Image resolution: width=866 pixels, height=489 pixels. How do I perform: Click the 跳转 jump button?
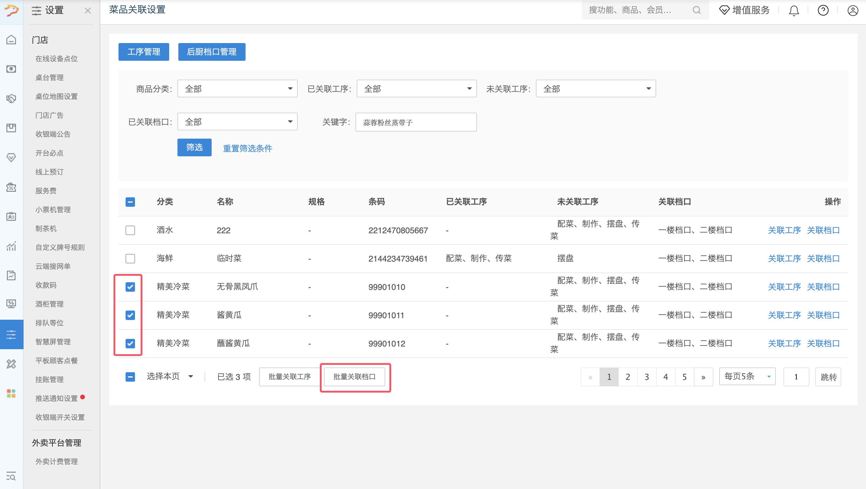coord(828,377)
